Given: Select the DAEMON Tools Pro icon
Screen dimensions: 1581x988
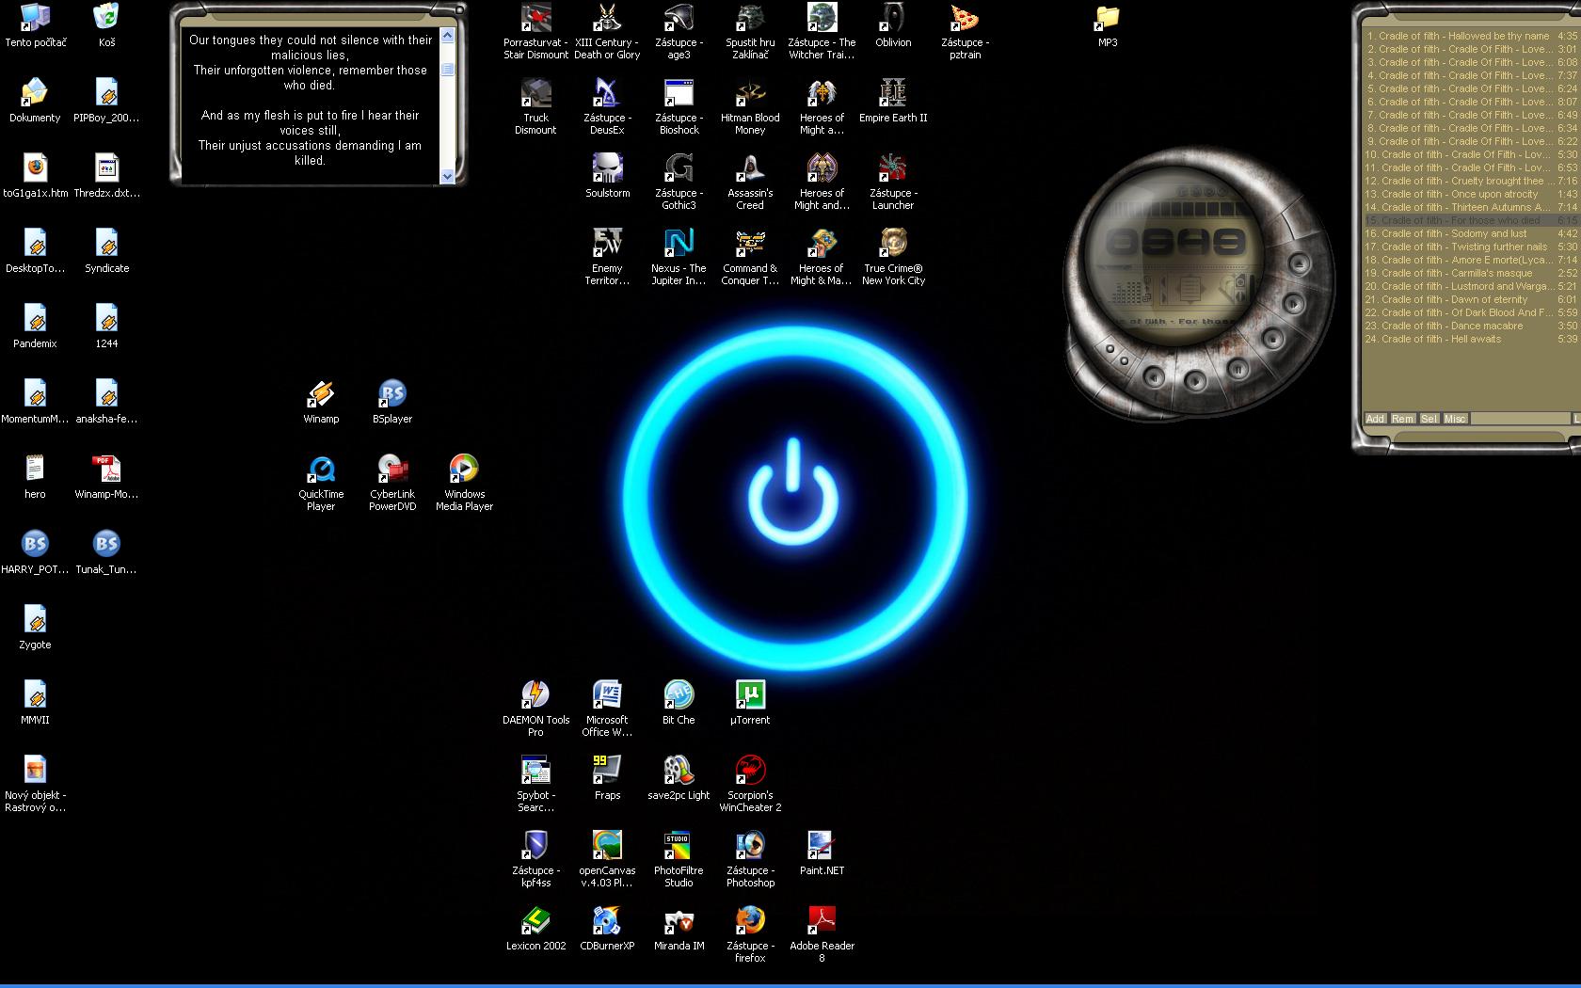Looking at the screenshot, I should pos(535,696).
